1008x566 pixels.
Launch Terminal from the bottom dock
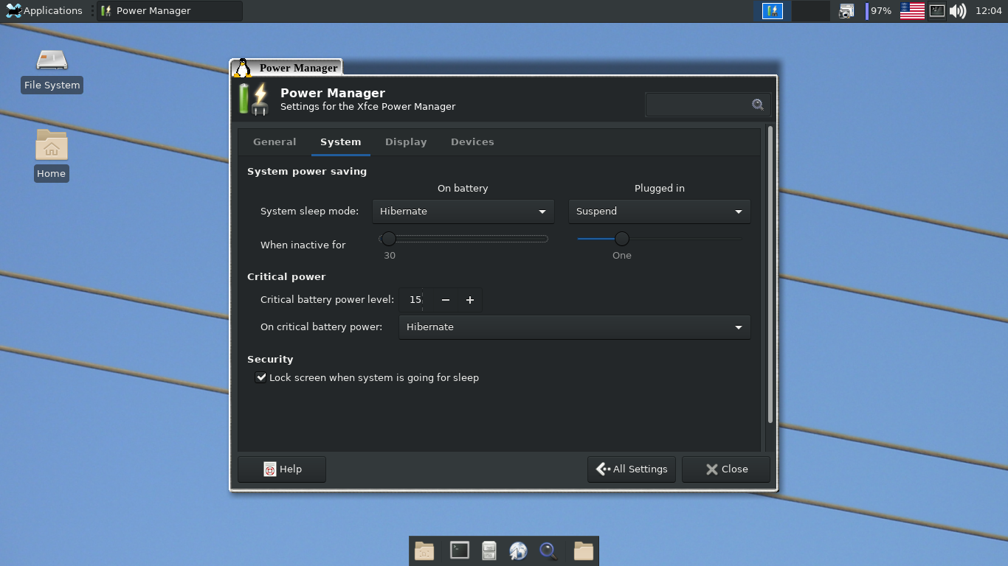pyautogui.click(x=460, y=551)
